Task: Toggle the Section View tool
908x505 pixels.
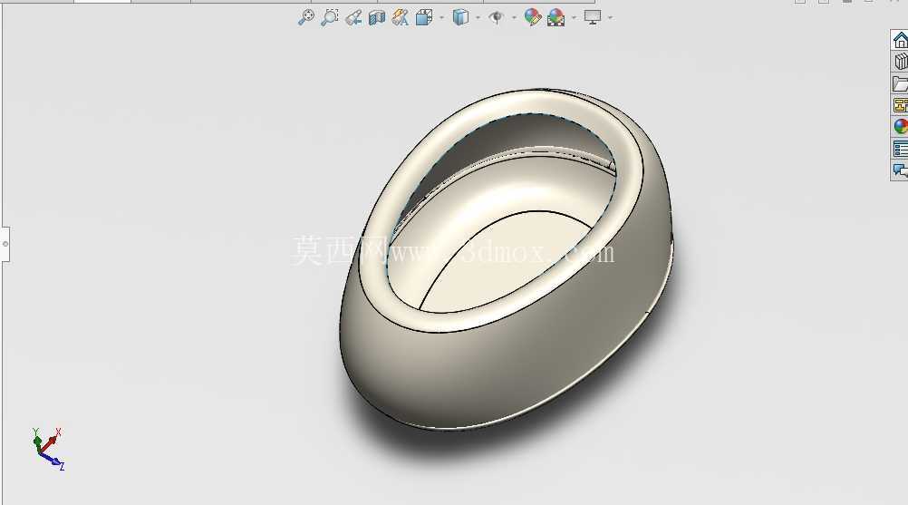Action: [x=377, y=17]
